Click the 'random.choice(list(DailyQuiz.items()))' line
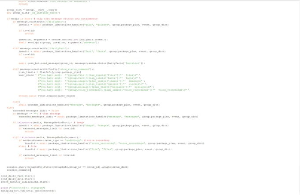The height and width of the screenshot is (195, 300). pos(63,40)
